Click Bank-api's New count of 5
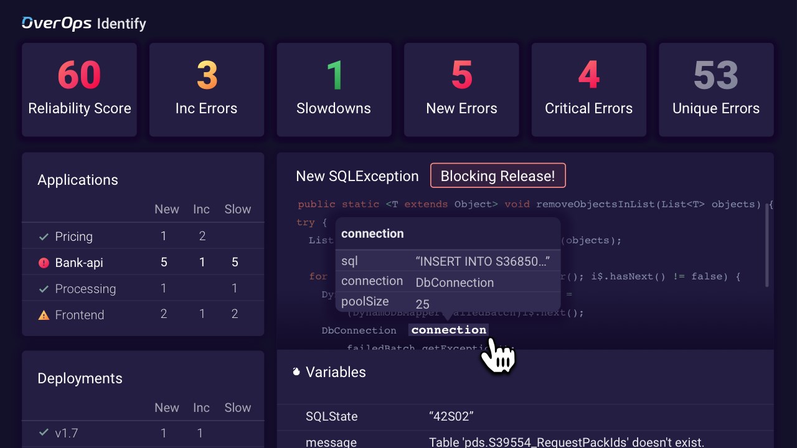 coord(164,263)
